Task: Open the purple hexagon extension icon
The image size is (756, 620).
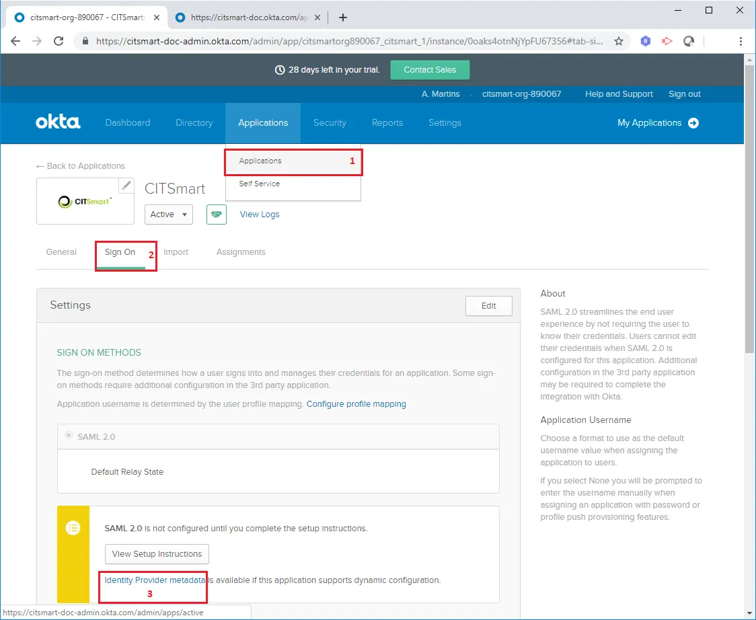Action: [646, 41]
